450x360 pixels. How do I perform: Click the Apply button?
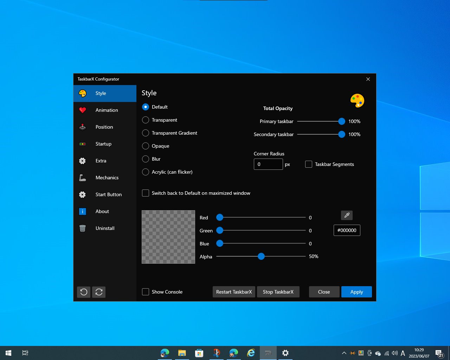[x=356, y=292]
